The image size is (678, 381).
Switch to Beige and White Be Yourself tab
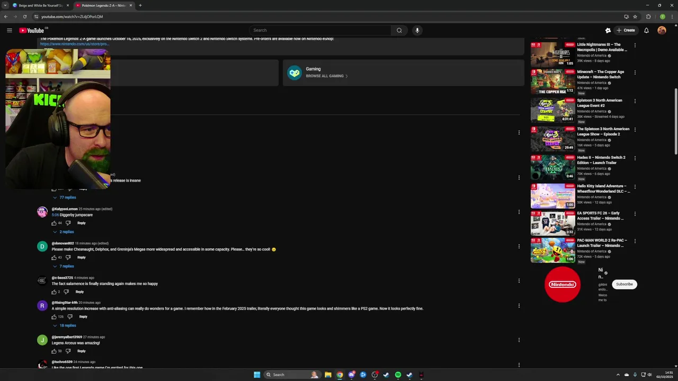coord(41,5)
